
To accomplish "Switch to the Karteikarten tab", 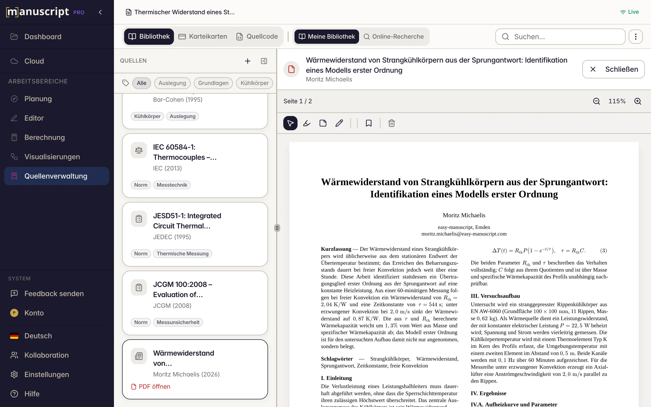I will 203,37.
